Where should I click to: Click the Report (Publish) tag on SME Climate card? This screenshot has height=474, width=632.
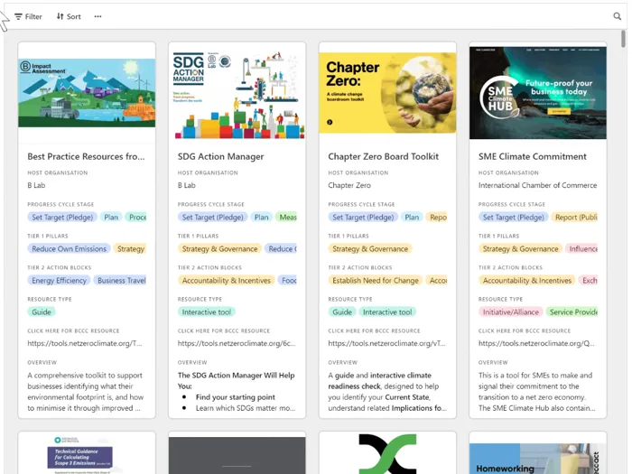575,218
